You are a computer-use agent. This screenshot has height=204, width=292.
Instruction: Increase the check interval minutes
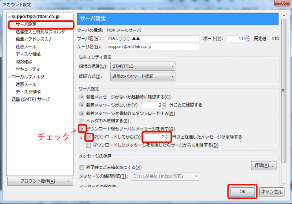164,104
